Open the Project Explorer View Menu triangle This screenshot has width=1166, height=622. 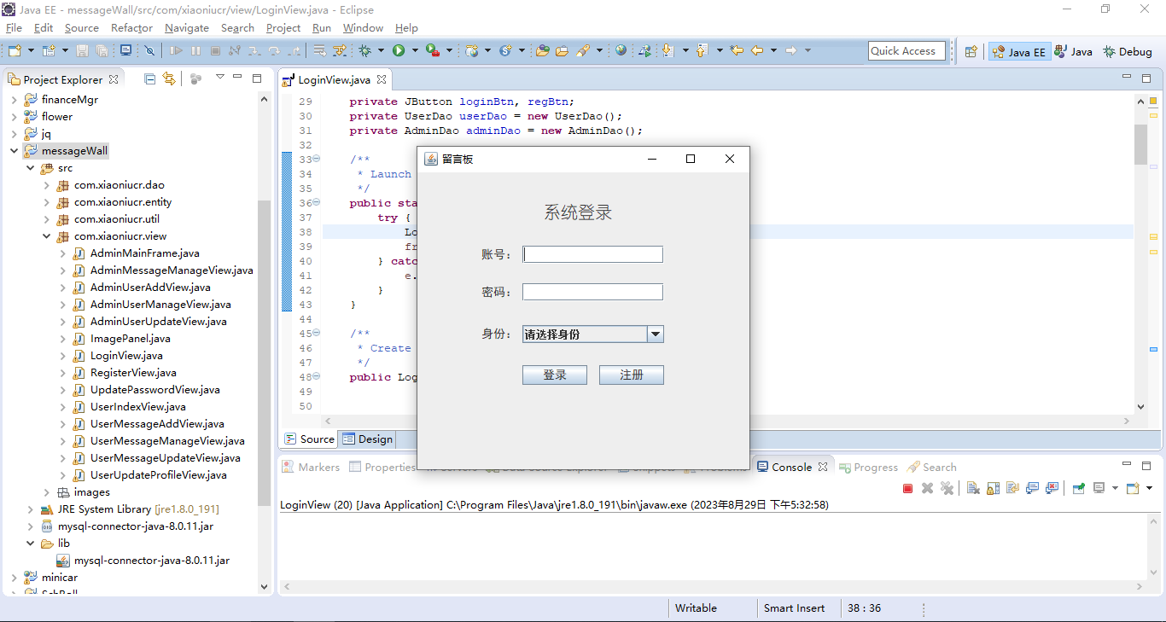pos(220,78)
